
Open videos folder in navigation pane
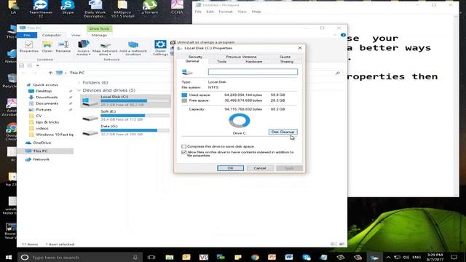point(42,128)
